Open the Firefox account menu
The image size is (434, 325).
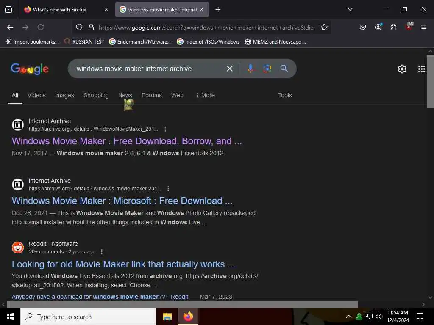[378, 27]
